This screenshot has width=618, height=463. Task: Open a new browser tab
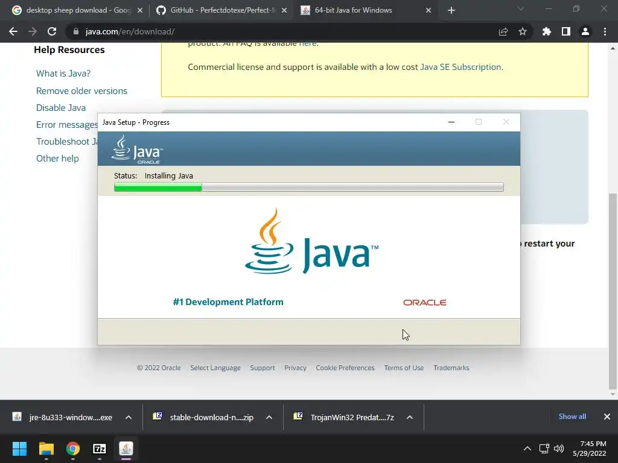point(451,10)
